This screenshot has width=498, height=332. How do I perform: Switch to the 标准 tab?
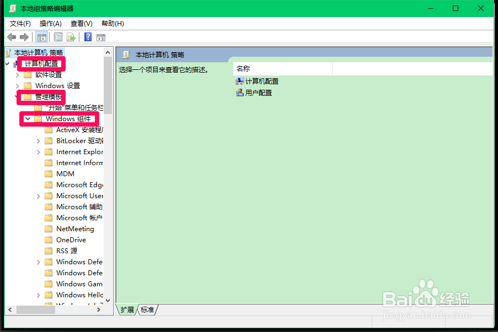[147, 309]
